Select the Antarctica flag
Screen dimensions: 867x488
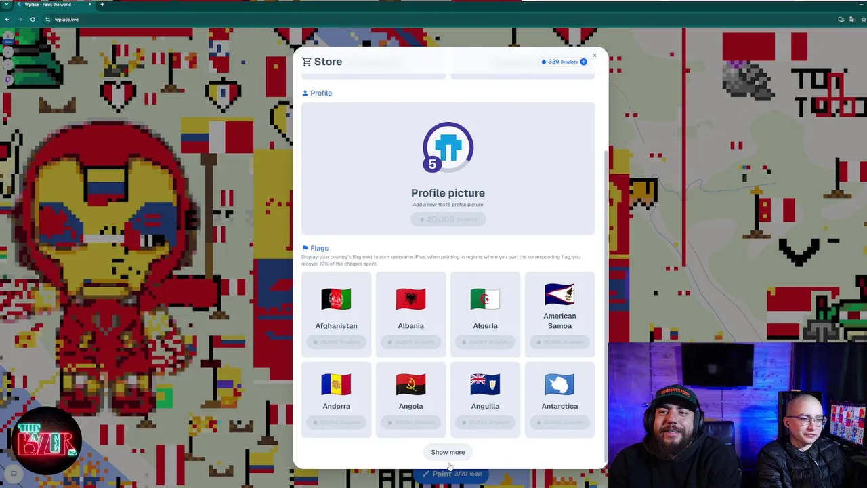(559, 384)
